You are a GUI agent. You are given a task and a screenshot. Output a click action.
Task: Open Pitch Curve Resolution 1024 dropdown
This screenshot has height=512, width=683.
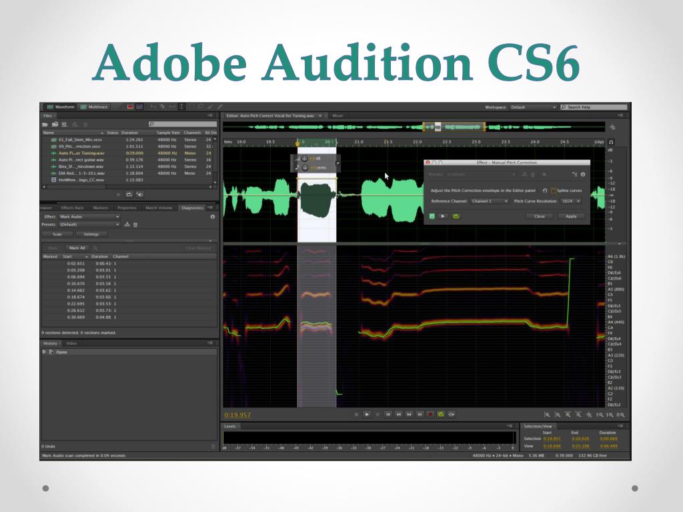[571, 201]
